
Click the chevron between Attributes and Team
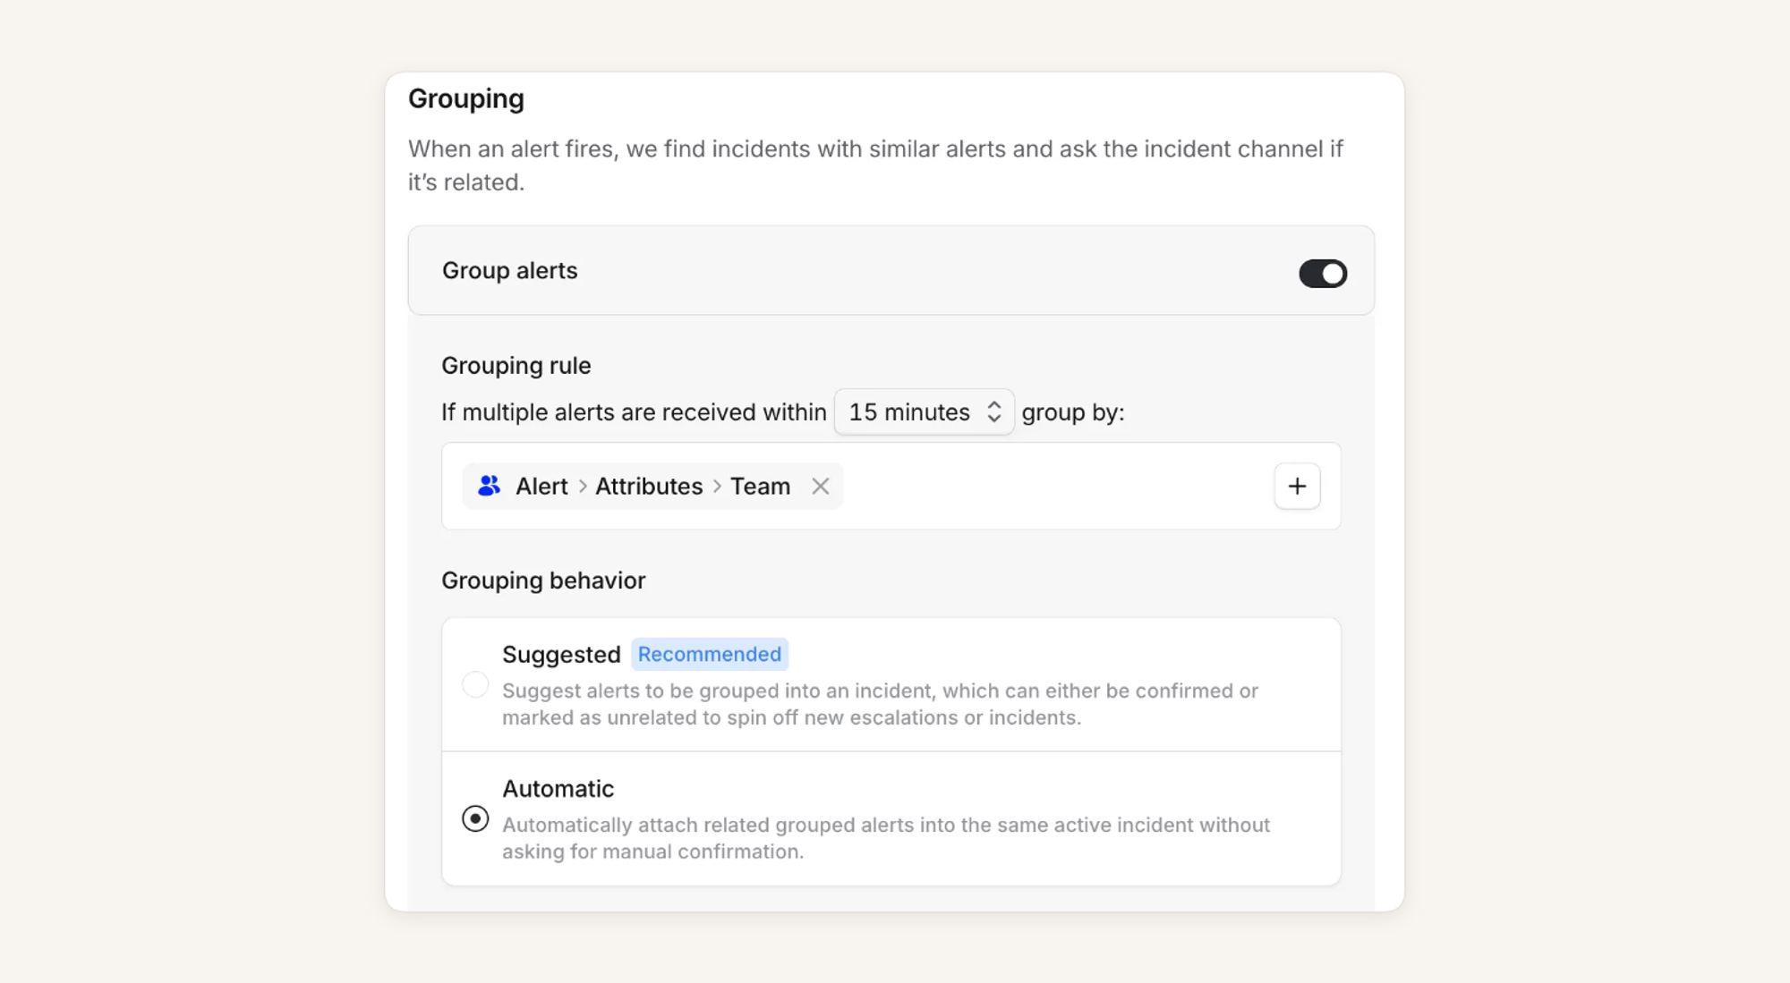click(x=717, y=486)
